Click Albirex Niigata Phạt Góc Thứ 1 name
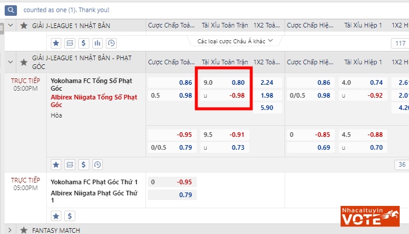Screen dimensions: 409x234 click(94, 197)
